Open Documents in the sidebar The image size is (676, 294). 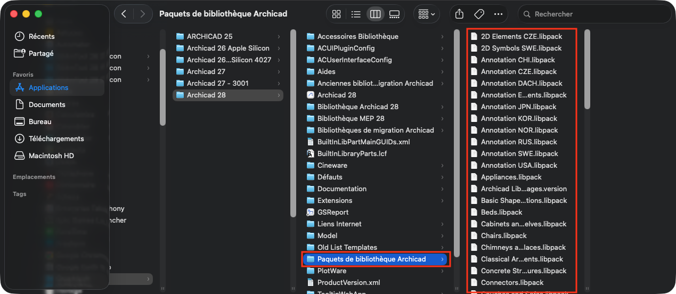(x=56, y=104)
